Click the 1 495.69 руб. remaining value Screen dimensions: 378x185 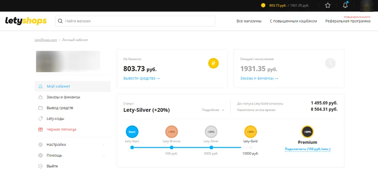tap(324, 103)
